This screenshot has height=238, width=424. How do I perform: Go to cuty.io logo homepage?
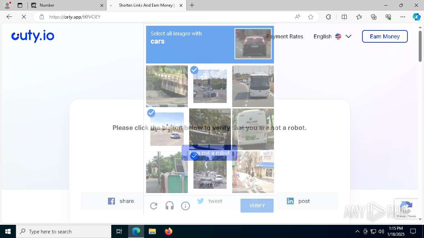click(x=33, y=36)
